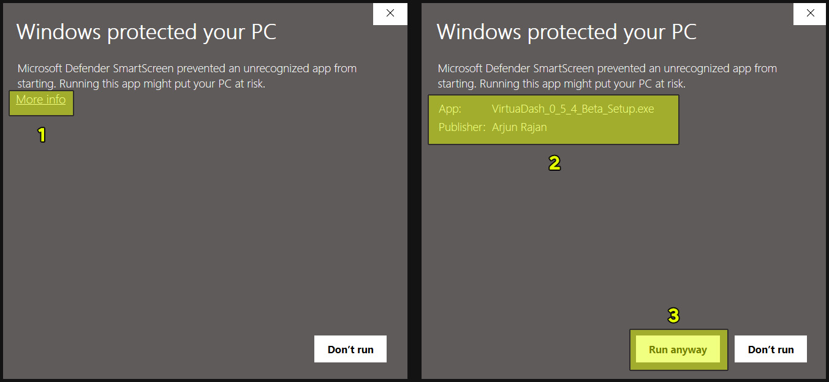Click Microsoft Defender SmartScreen text in right dialog
This screenshot has height=382, width=829.
coord(516,69)
